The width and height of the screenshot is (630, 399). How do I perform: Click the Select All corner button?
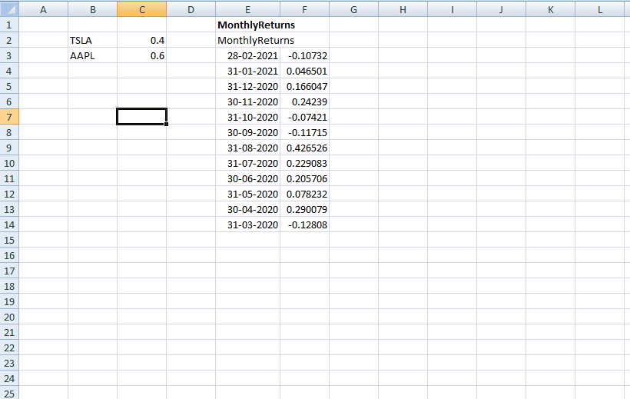coord(9,9)
